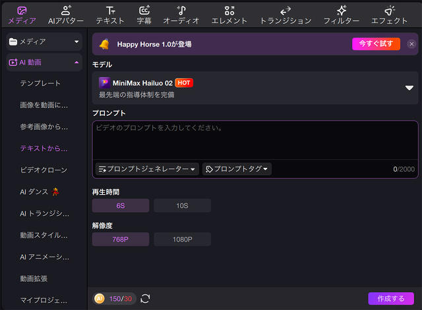The width and height of the screenshot is (422, 310).
Task: Click the HOT badge next to model name
Action: 184,83
